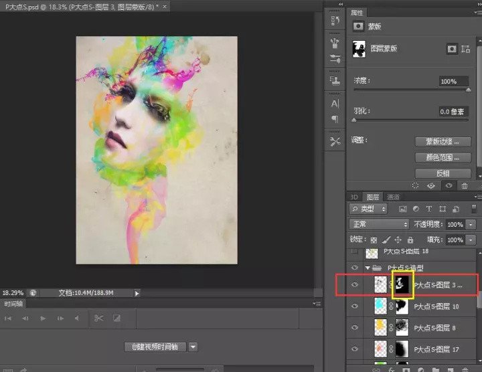Toggle visibility of the P大点S-造型 group
This screenshot has width=482, height=372.
tap(355, 268)
